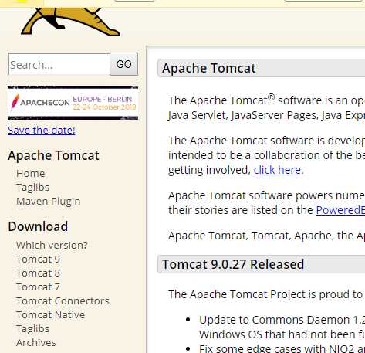
Task: Open the Tomcat Connectors link
Action: point(63,300)
